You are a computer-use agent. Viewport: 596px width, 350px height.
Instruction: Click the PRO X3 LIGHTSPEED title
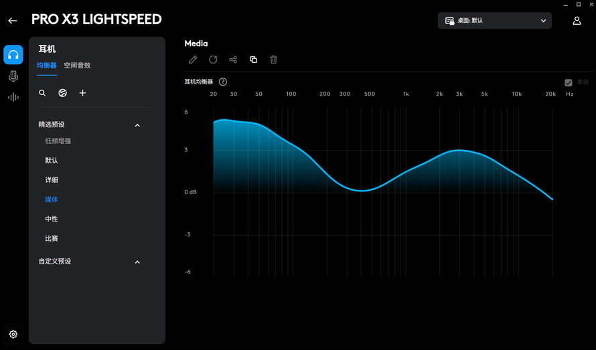point(96,19)
